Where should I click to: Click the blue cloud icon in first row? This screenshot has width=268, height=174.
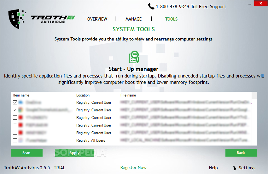click(x=20, y=102)
